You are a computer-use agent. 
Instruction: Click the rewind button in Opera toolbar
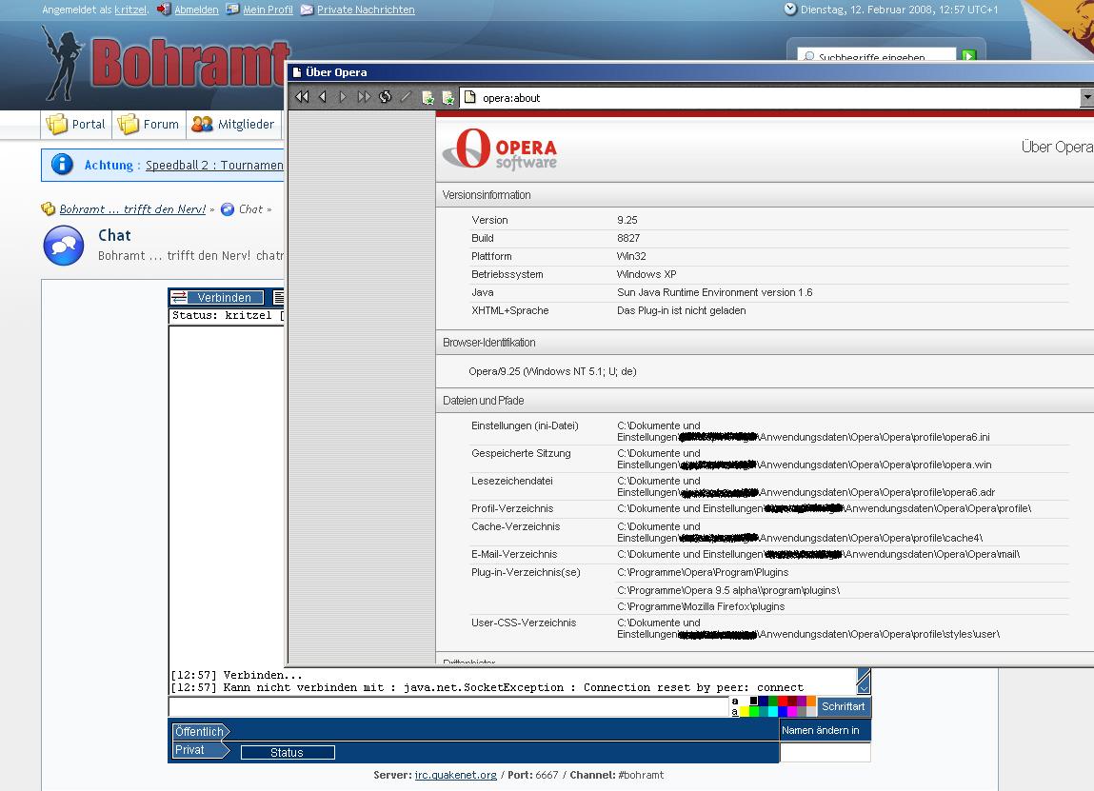coord(302,97)
